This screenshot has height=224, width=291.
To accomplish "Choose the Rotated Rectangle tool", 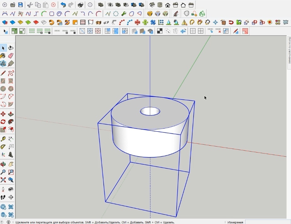I will click(11, 81).
